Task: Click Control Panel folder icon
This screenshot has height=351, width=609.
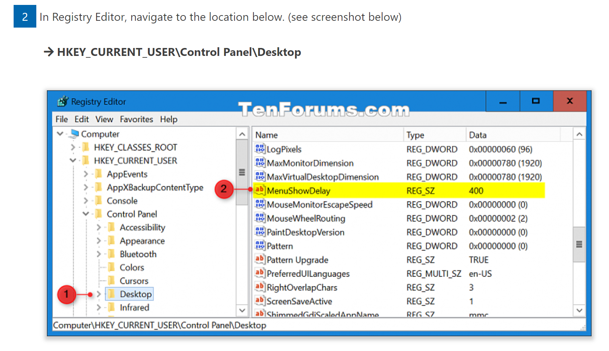Action: point(99,214)
